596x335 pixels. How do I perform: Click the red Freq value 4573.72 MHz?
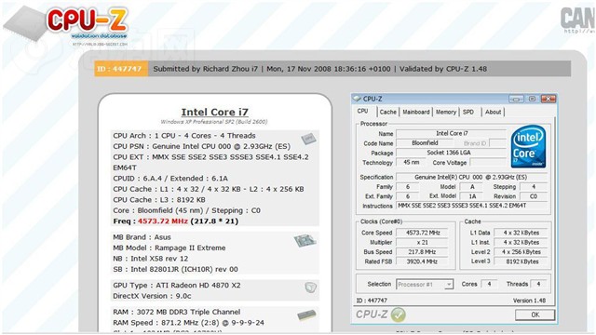pyautogui.click(x=163, y=221)
